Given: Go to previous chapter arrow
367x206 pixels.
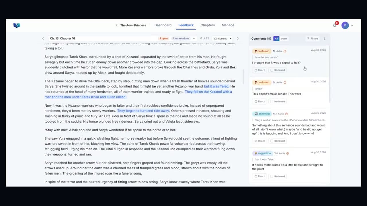Looking at the screenshot, I should 43,38.
